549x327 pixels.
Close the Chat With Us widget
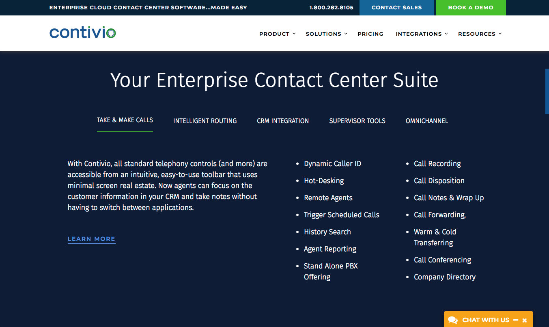tap(525, 321)
